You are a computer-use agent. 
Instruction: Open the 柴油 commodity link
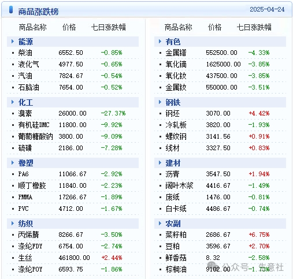pyautogui.click(x=25, y=53)
